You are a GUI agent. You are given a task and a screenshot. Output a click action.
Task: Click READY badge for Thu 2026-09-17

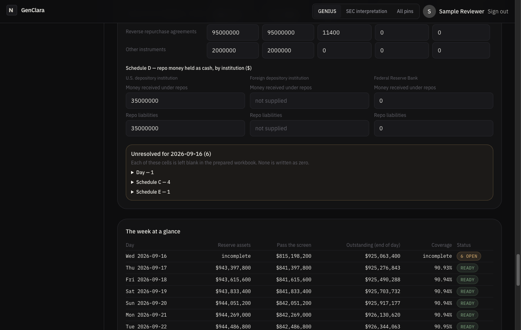click(x=467, y=268)
